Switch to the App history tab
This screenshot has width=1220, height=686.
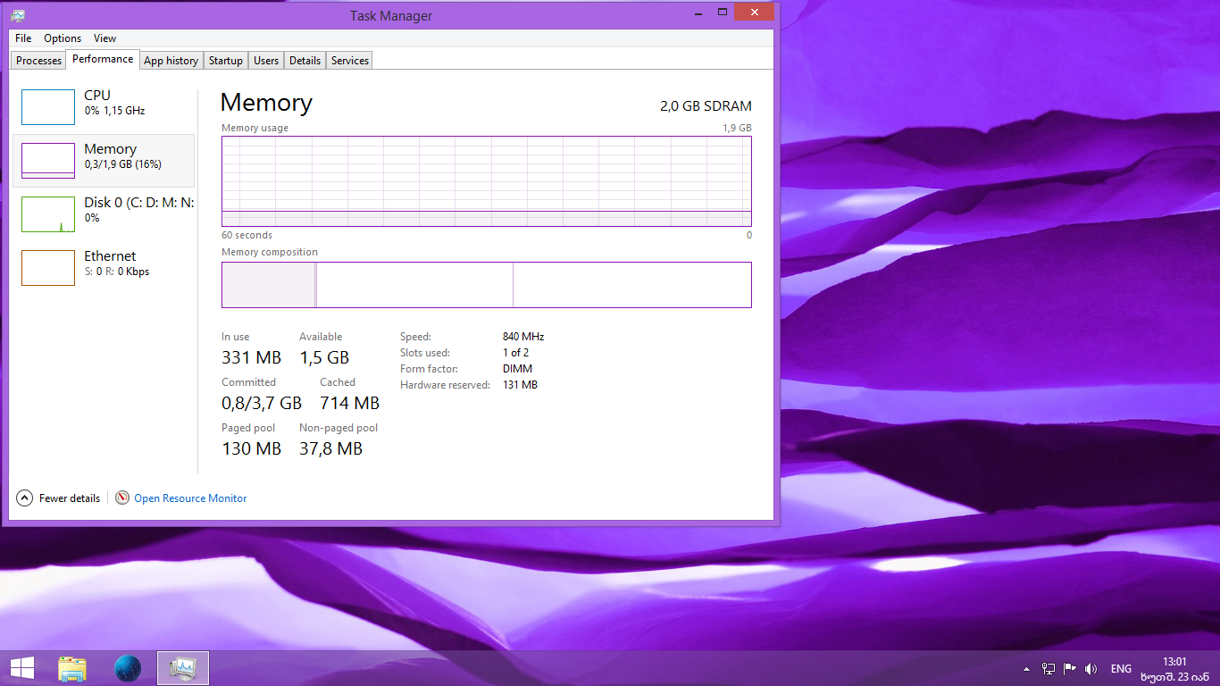pos(171,60)
